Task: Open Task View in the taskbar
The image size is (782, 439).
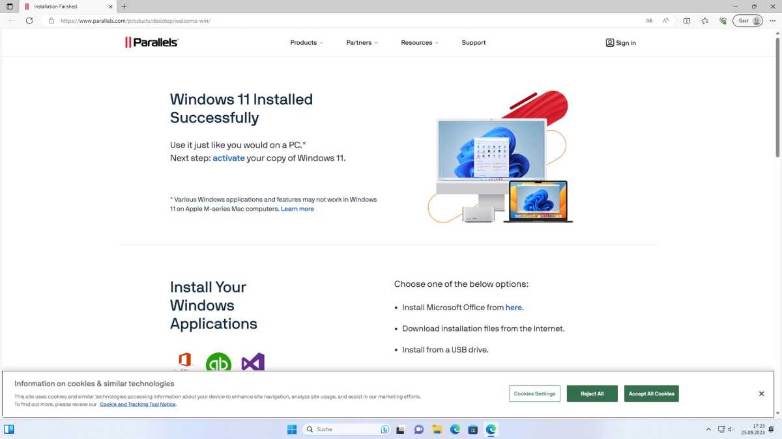Action: click(401, 429)
